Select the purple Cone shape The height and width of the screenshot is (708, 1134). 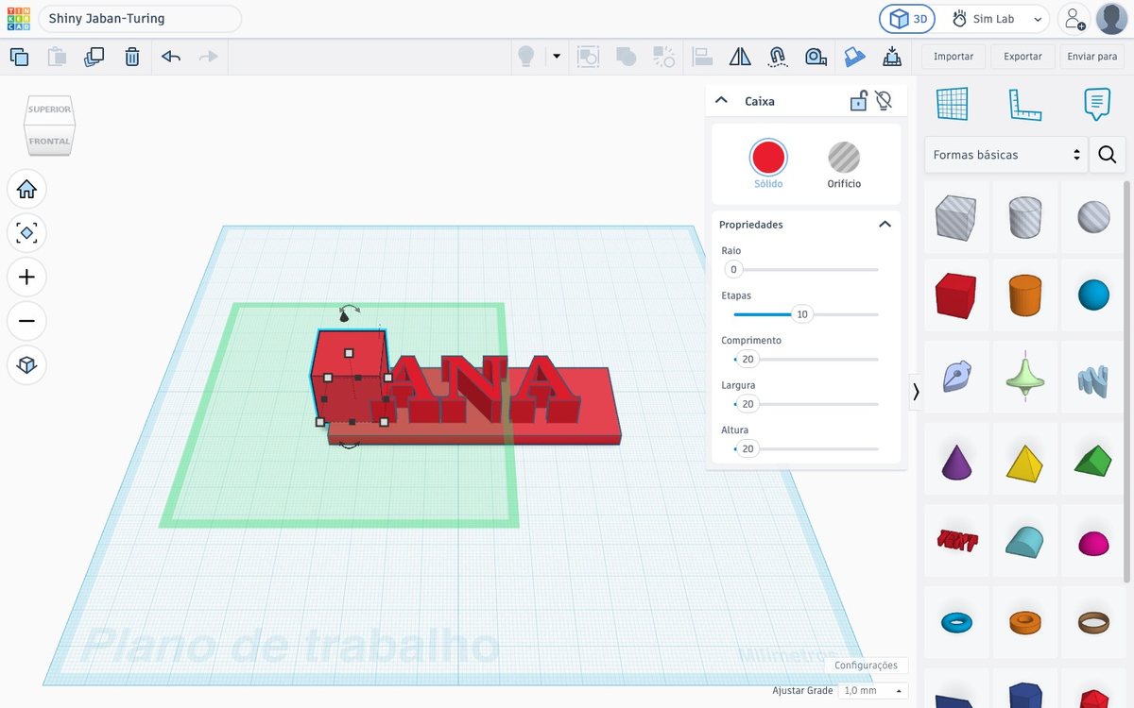(956, 460)
